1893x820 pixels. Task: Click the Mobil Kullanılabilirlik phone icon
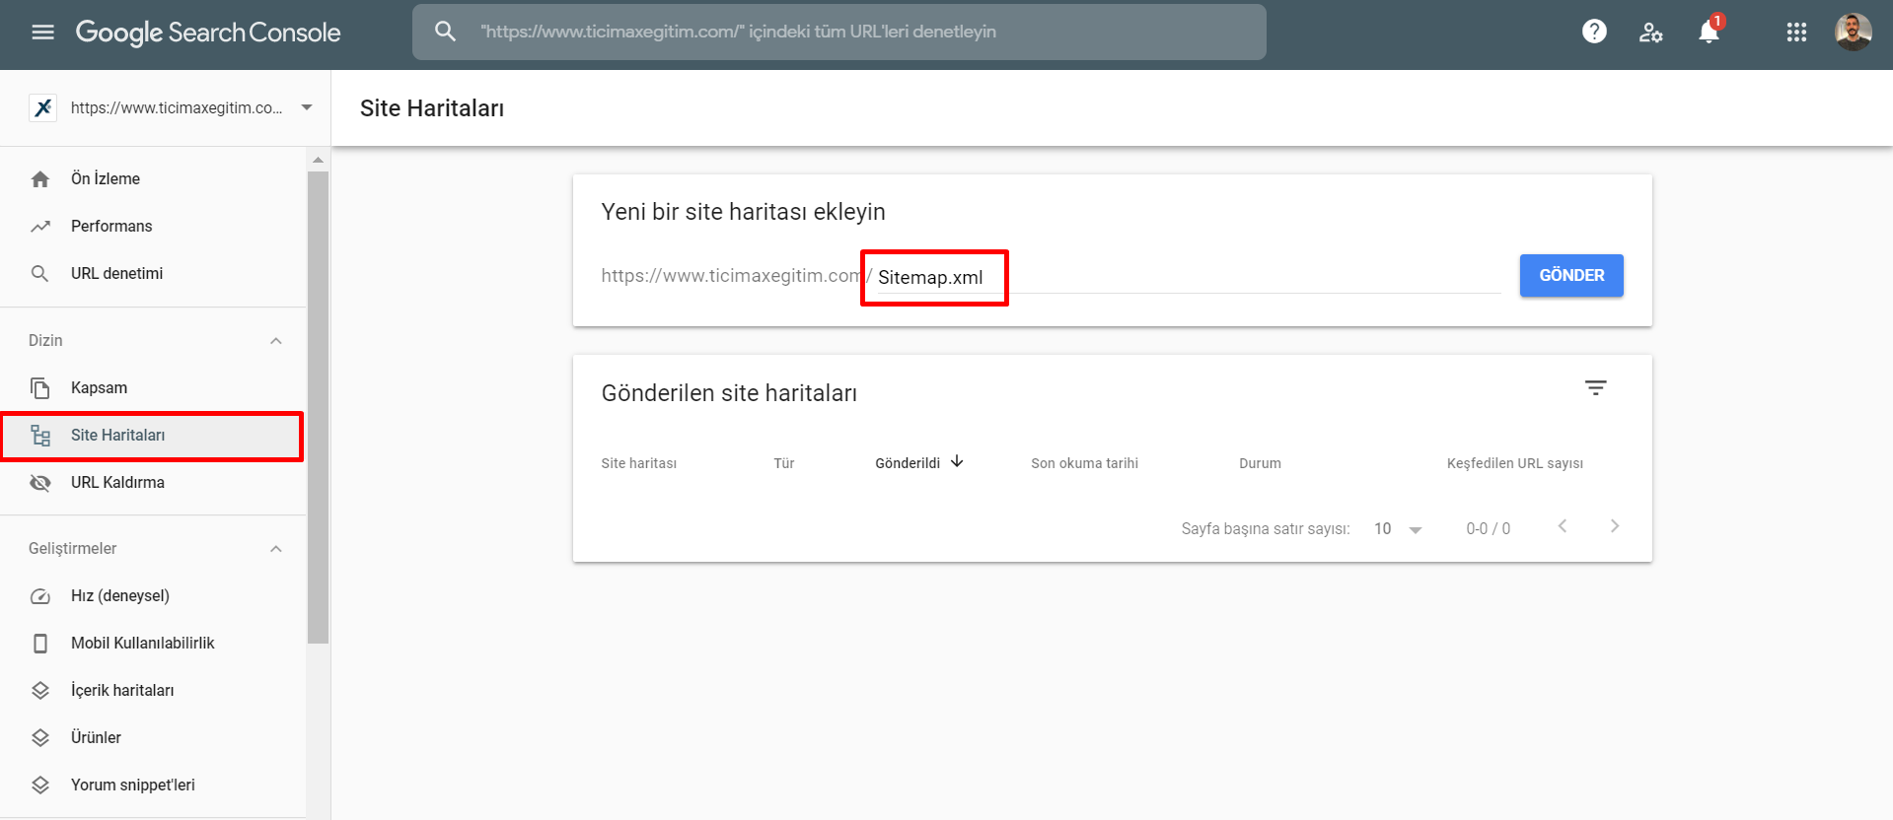tap(40, 644)
